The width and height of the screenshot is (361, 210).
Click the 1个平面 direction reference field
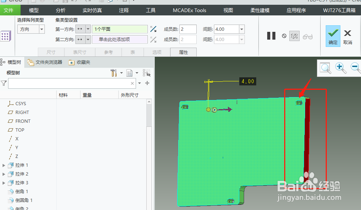coord(120,29)
